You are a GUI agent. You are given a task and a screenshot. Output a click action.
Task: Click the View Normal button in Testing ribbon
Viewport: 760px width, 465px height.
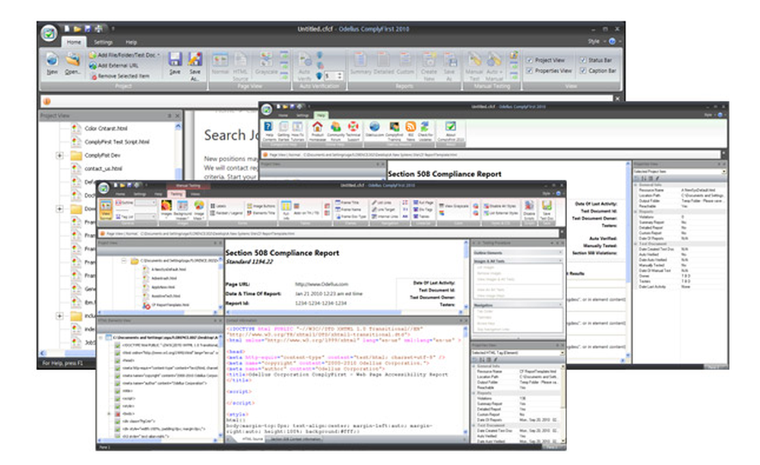pos(106,208)
